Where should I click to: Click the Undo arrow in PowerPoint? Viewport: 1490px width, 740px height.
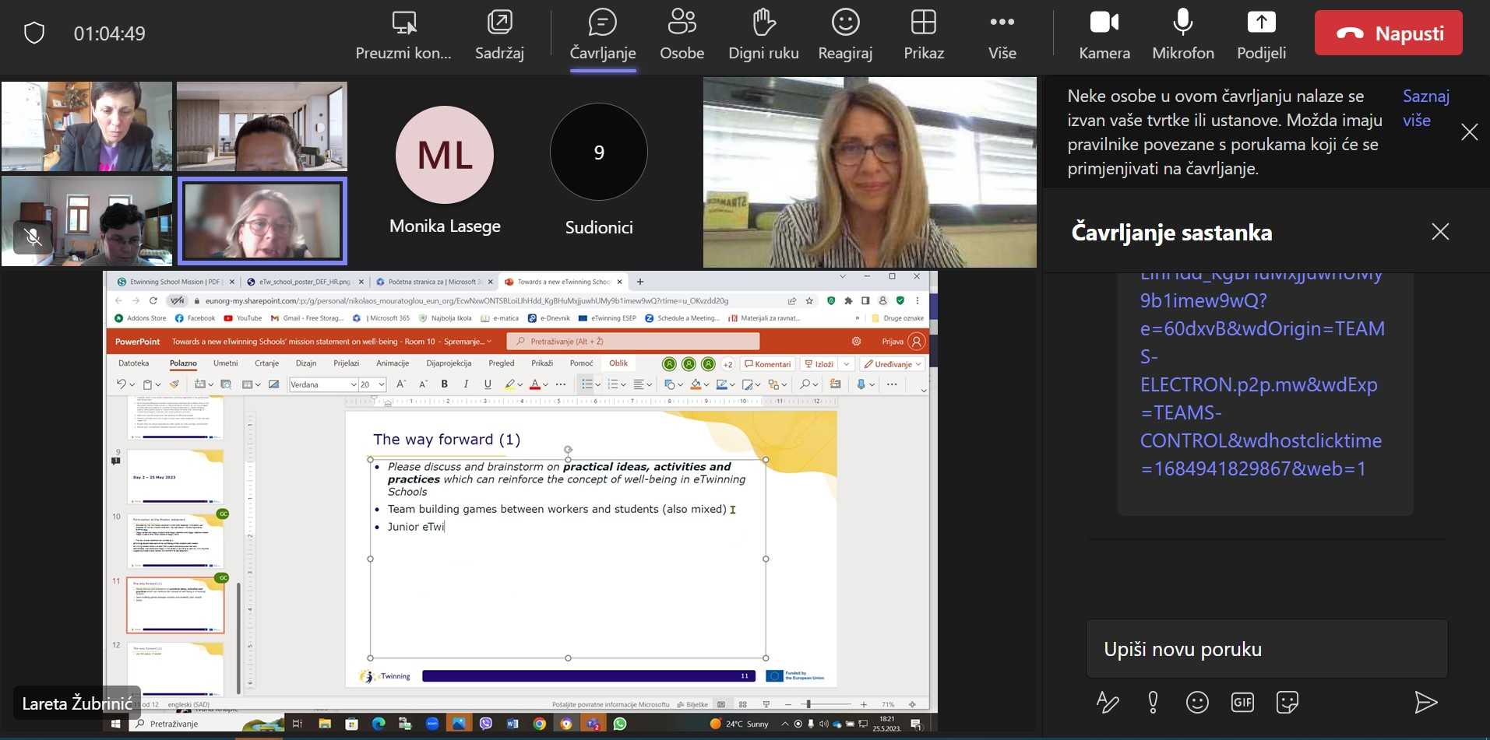tap(121, 384)
